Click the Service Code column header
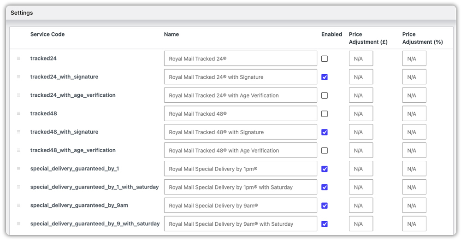The image size is (461, 241). click(x=47, y=35)
